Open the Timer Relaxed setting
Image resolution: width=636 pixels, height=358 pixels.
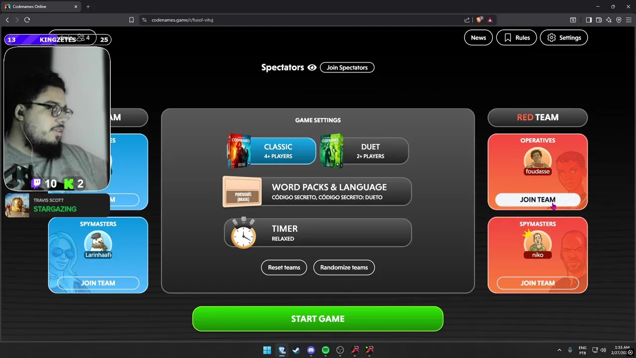318,233
